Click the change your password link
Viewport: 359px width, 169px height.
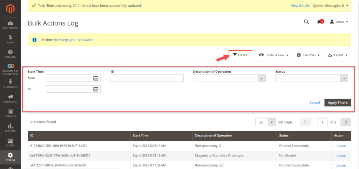75,40
